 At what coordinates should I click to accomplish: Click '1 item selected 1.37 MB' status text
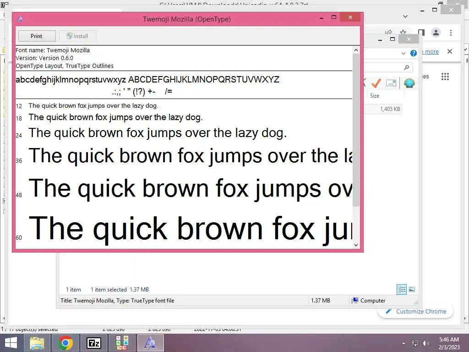120,290
